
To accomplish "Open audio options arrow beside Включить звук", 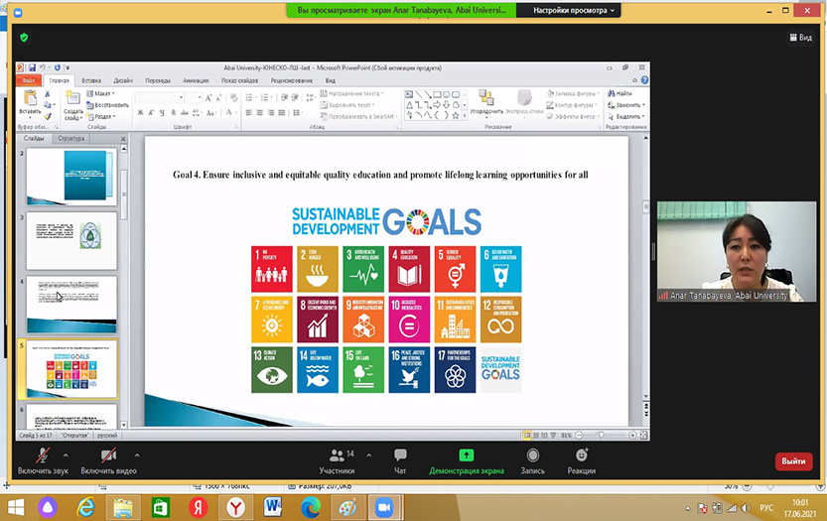I will coord(66,456).
